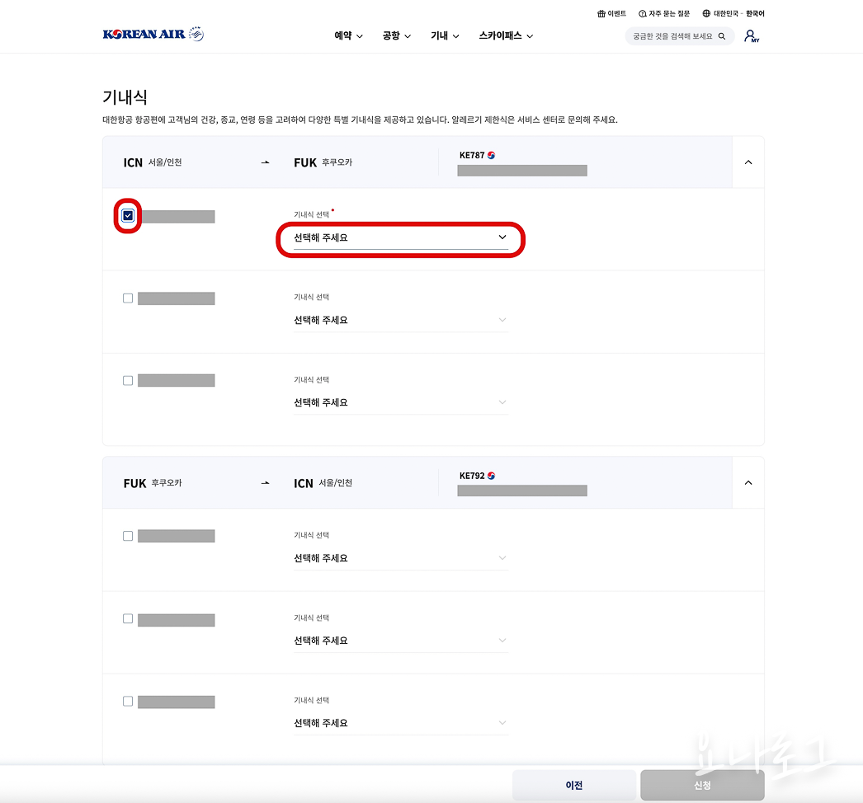Click the Korean Air logo

click(x=153, y=34)
